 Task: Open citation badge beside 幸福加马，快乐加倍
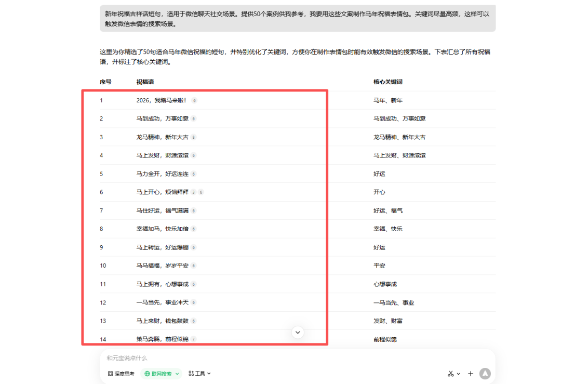pos(194,229)
